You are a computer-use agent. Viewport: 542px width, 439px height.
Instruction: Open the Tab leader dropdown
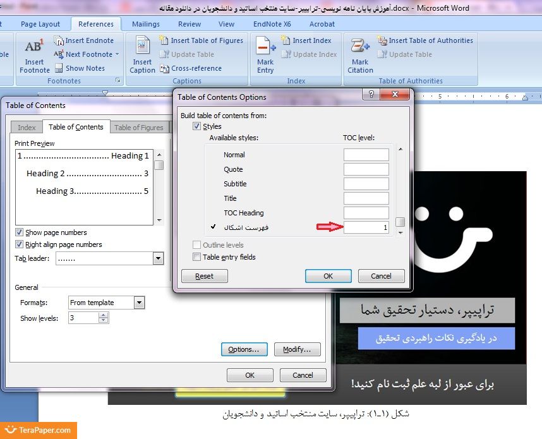tap(157, 258)
